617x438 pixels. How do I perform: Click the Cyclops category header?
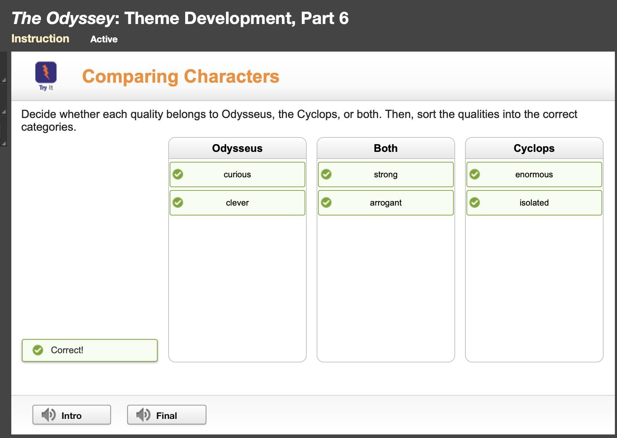coord(534,148)
